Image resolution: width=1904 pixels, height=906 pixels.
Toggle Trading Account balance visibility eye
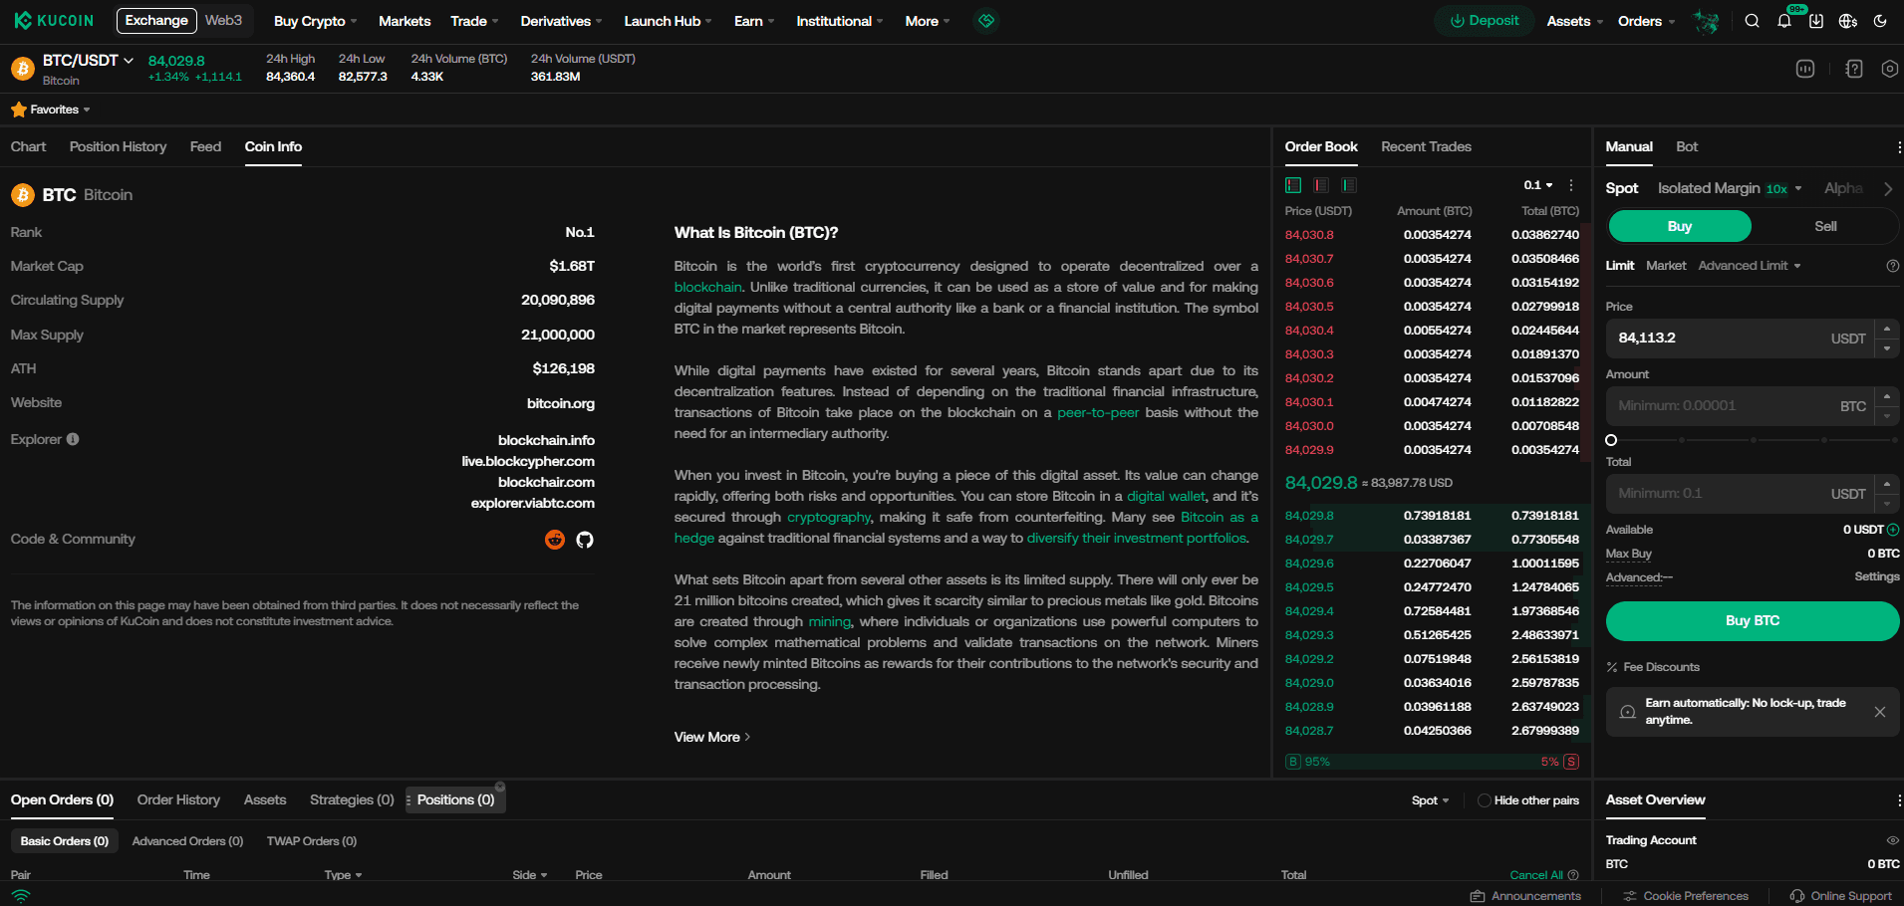tap(1893, 840)
